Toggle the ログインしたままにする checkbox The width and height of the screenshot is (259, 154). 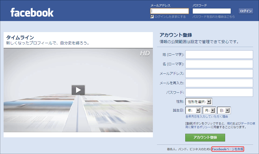(x=152, y=17)
